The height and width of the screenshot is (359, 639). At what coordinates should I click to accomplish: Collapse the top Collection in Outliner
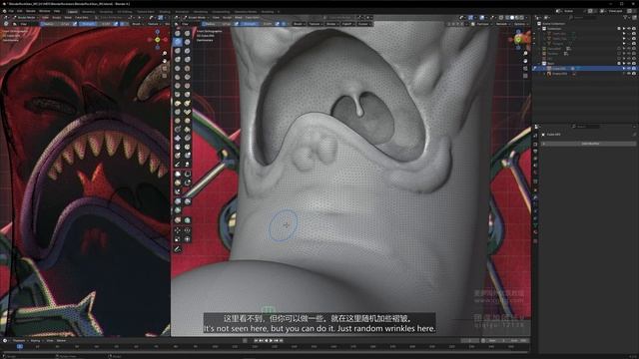pos(539,29)
